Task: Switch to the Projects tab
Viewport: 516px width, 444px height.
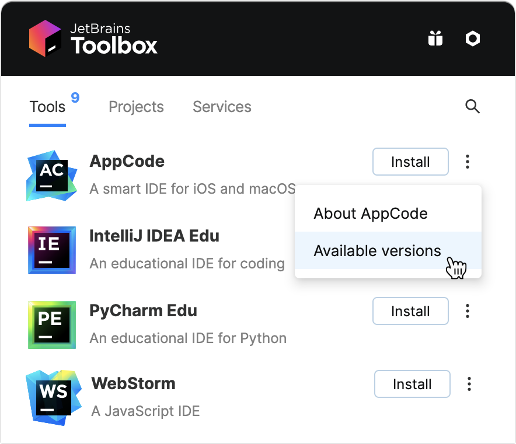Action: point(136,107)
